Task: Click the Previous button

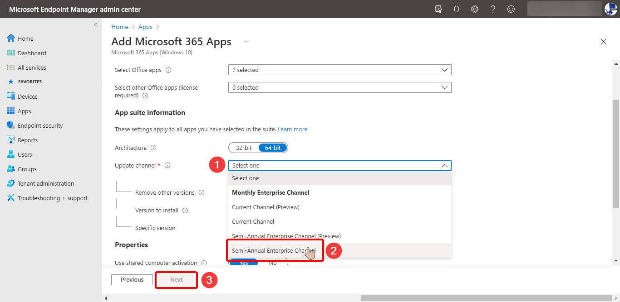Action: click(x=132, y=280)
